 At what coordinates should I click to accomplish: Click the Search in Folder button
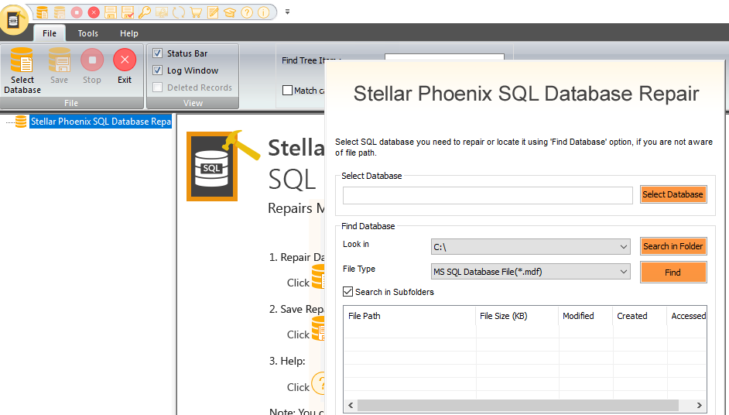point(673,246)
